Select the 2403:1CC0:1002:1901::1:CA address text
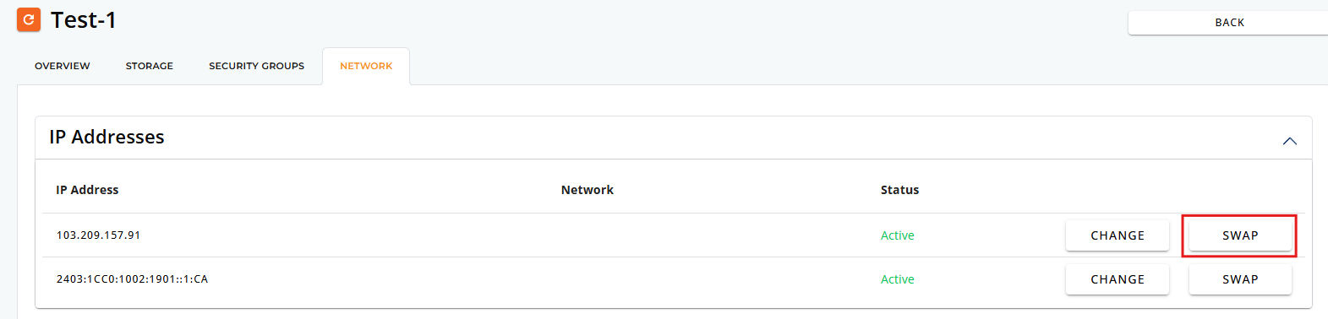The width and height of the screenshot is (1328, 319). [x=132, y=279]
